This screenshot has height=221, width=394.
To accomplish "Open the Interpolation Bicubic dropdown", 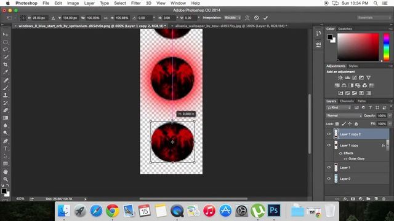I will click(233, 18).
